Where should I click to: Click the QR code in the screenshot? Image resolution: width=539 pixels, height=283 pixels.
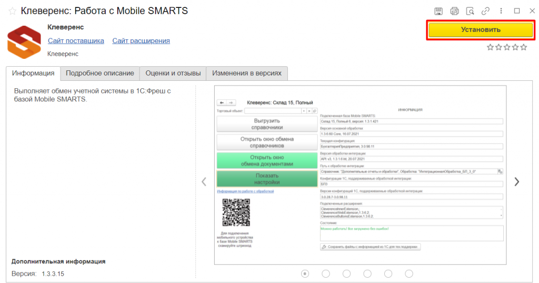236,213
